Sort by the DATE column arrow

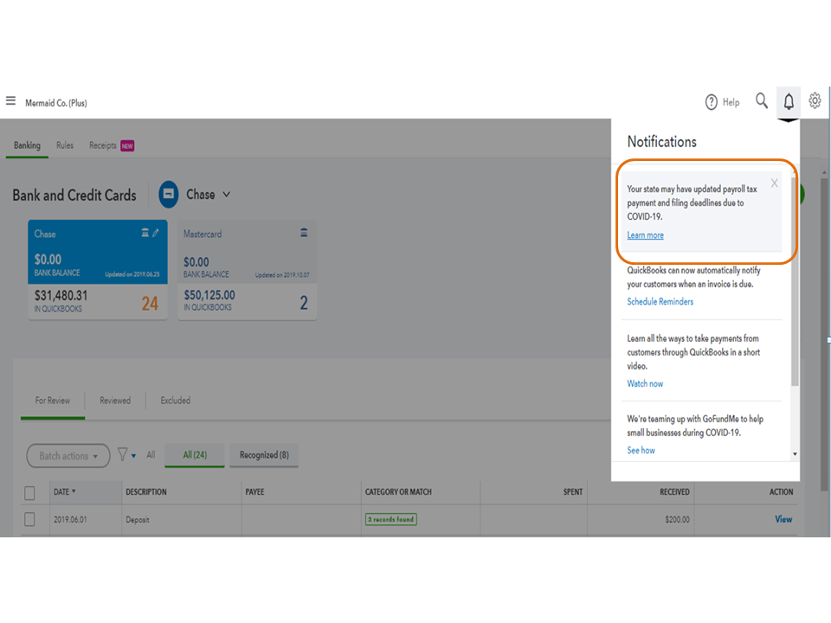[x=74, y=491]
